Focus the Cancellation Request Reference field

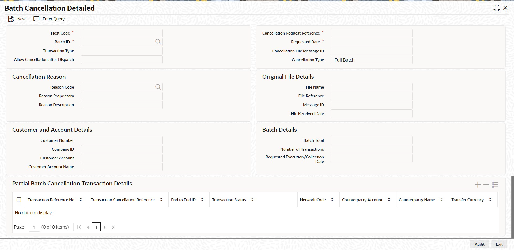click(372, 33)
